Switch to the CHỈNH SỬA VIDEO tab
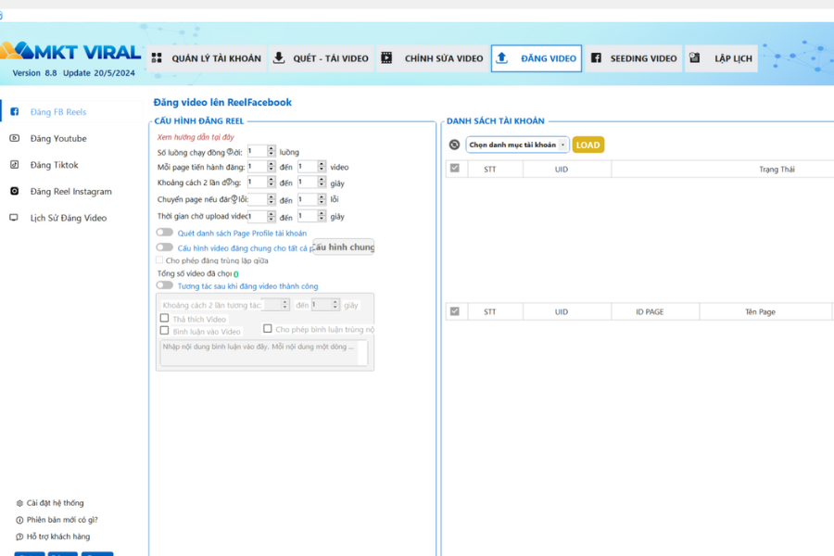The image size is (834, 556). click(432, 58)
